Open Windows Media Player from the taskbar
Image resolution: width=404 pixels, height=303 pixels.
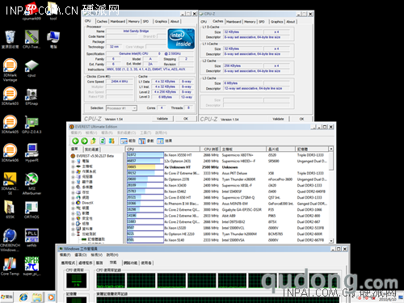(51, 297)
